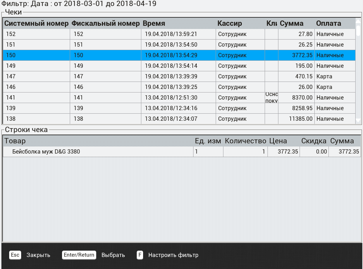Select item Бейсболка муж D&G 3380
The width and height of the screenshot is (363, 269).
182,152
